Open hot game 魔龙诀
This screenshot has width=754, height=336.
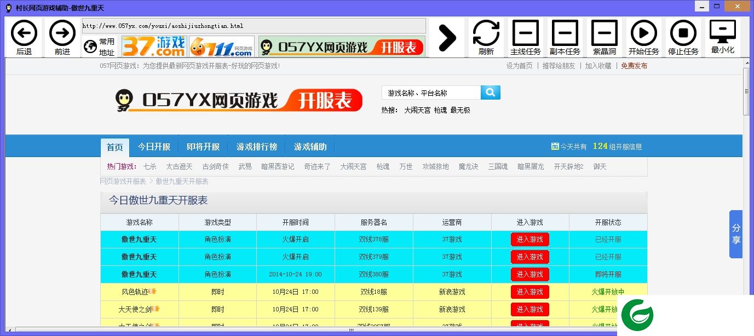(469, 166)
